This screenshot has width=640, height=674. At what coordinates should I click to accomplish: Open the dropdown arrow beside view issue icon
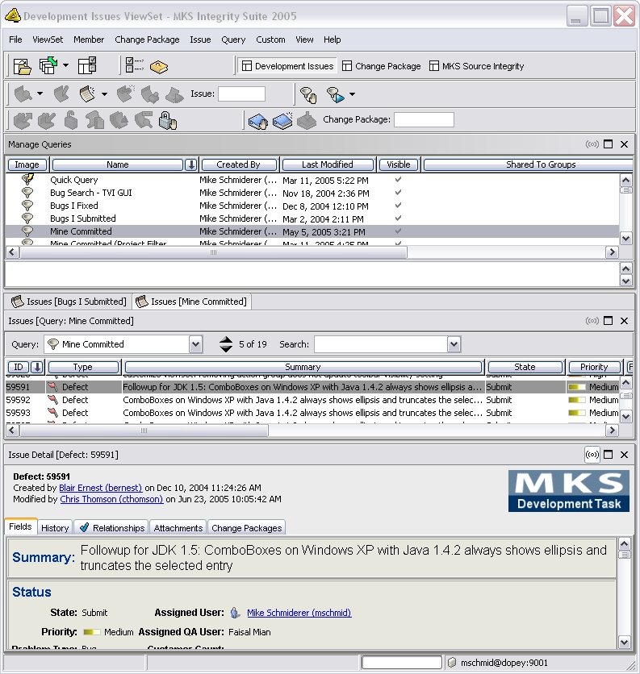[40, 94]
